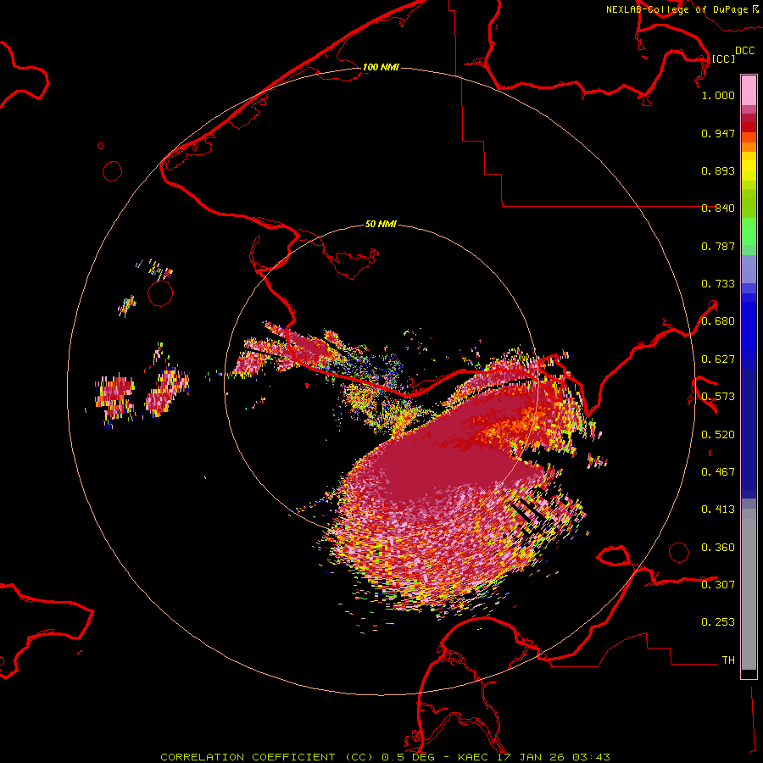Viewport: 763px width, 763px height.
Task: Click the 0.307 scale value
Action: click(718, 585)
